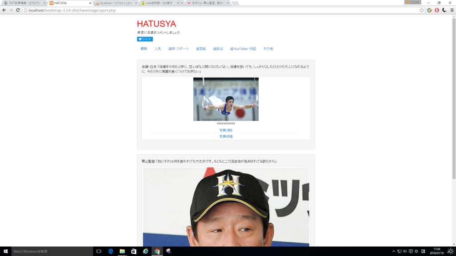Click the black phone-shaped extension icon

click(x=444, y=10)
